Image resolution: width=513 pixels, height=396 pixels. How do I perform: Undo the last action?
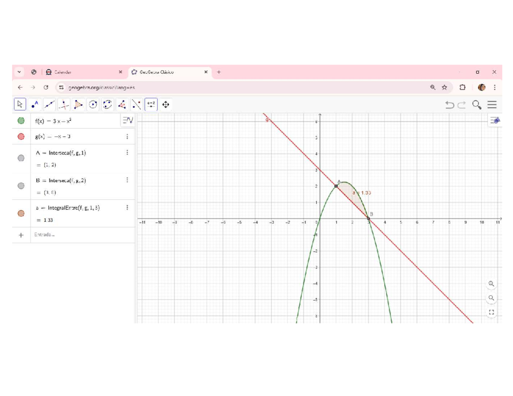pos(449,105)
